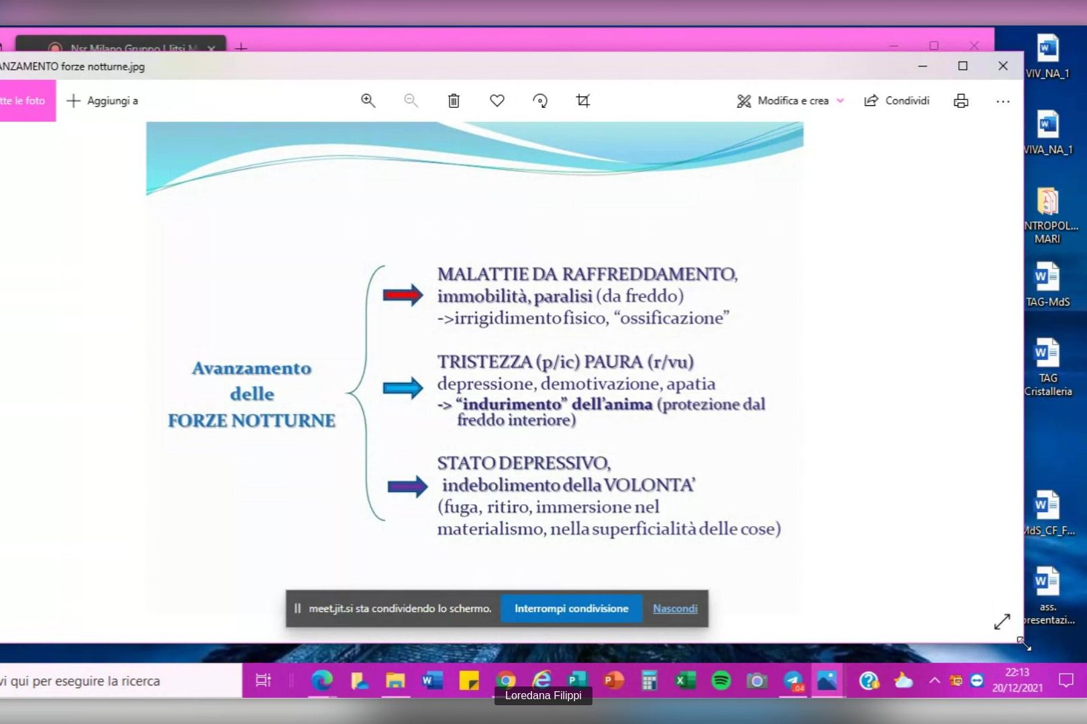Click the Nascondi link
The height and width of the screenshot is (724, 1087).
coord(675,609)
